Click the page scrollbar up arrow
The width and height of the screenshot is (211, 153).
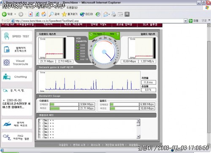click(x=209, y=25)
